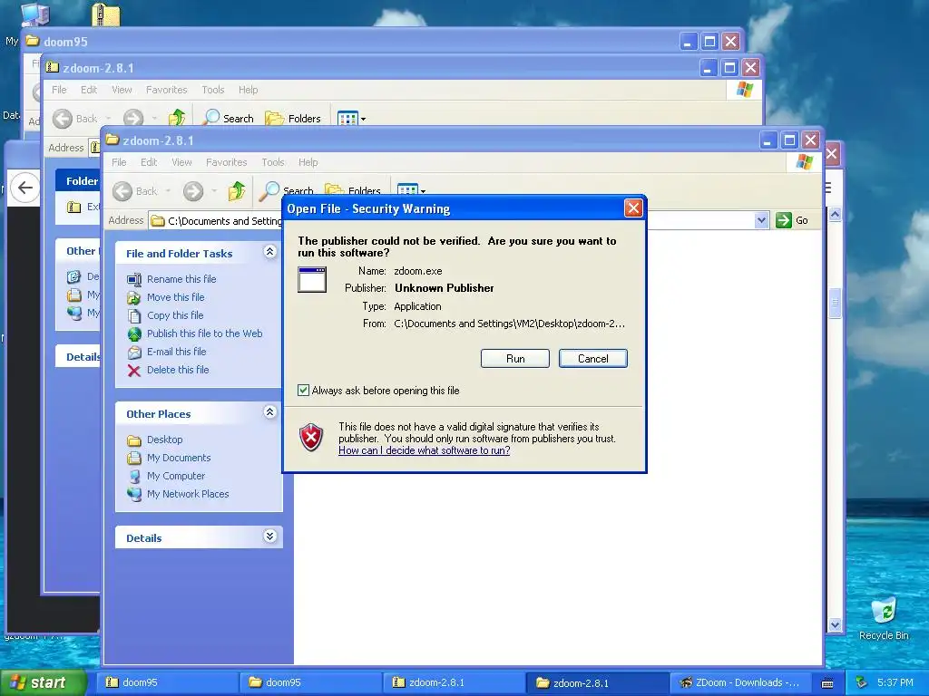Click the Back arrow in front zdoom-2.8.1 window

(x=122, y=191)
